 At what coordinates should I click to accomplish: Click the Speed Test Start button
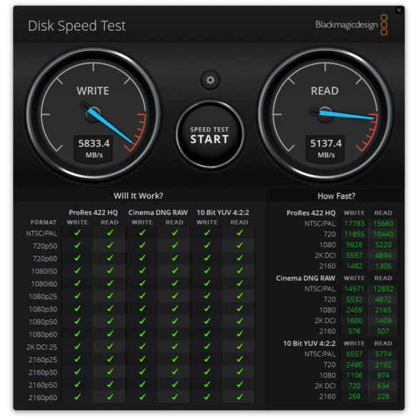coord(210,135)
